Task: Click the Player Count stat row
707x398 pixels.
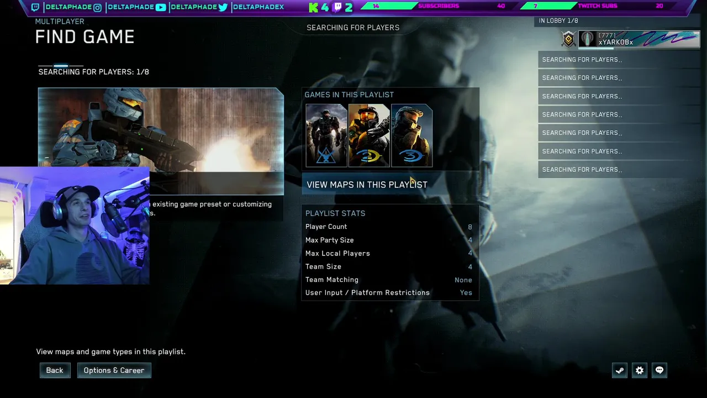Action: click(x=389, y=227)
